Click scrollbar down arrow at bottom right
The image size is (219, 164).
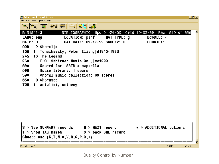point(197,142)
